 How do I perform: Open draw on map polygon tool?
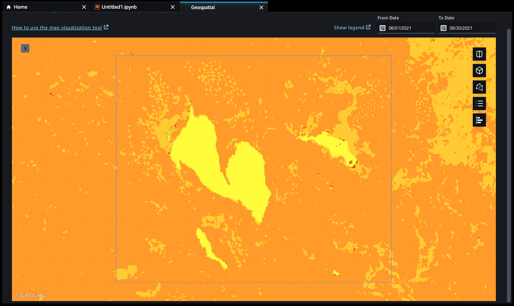pyautogui.click(x=479, y=87)
